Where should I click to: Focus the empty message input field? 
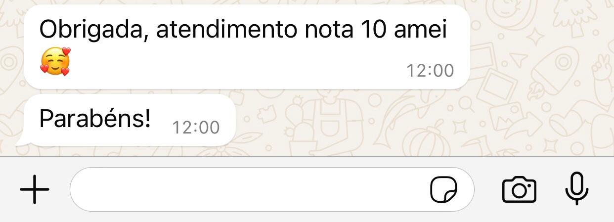point(272,189)
